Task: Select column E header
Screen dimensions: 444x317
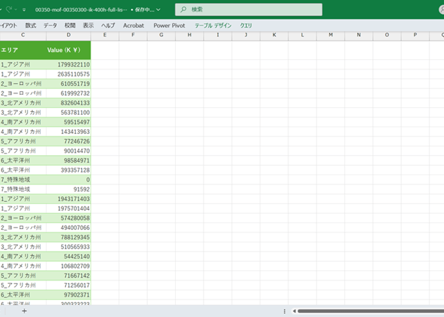Action: [x=105, y=35]
